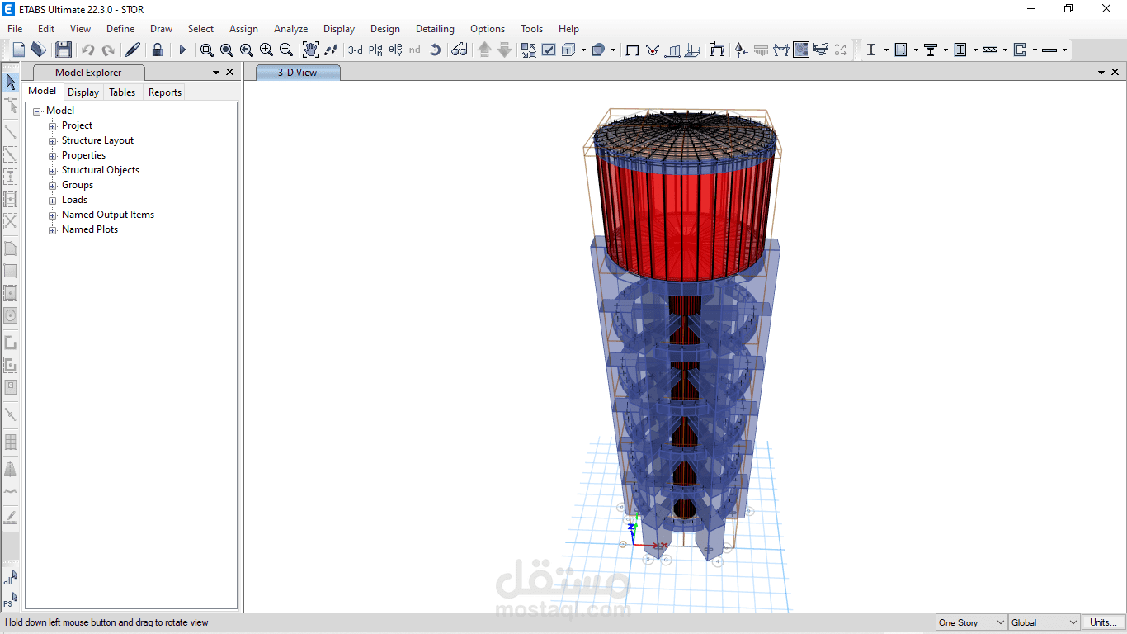Image resolution: width=1127 pixels, height=634 pixels.
Task: Open the Define menu
Action: tap(120, 28)
